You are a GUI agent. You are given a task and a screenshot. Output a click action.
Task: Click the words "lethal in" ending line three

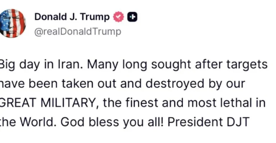coord(250,103)
